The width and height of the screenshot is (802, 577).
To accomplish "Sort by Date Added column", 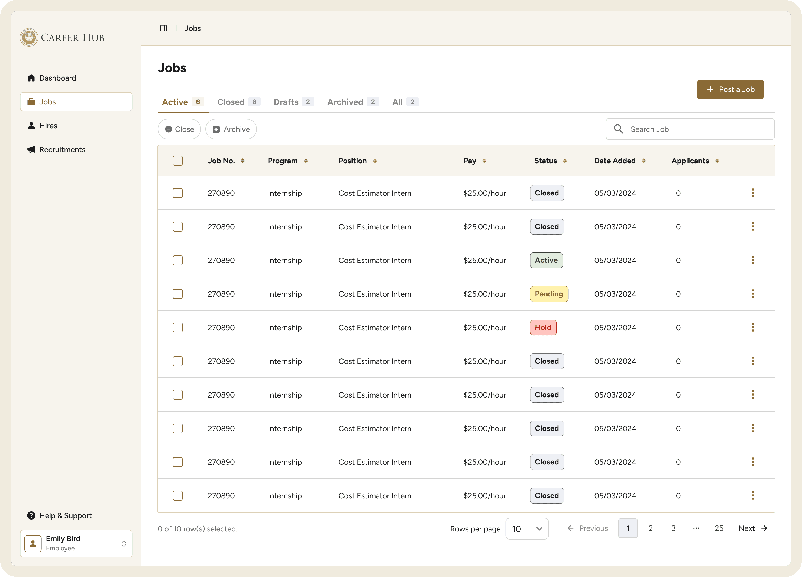I will [643, 161].
